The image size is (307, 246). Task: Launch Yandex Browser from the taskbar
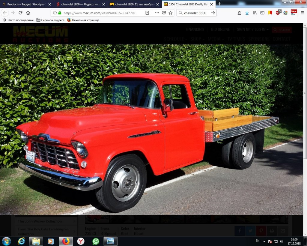coord(81,241)
